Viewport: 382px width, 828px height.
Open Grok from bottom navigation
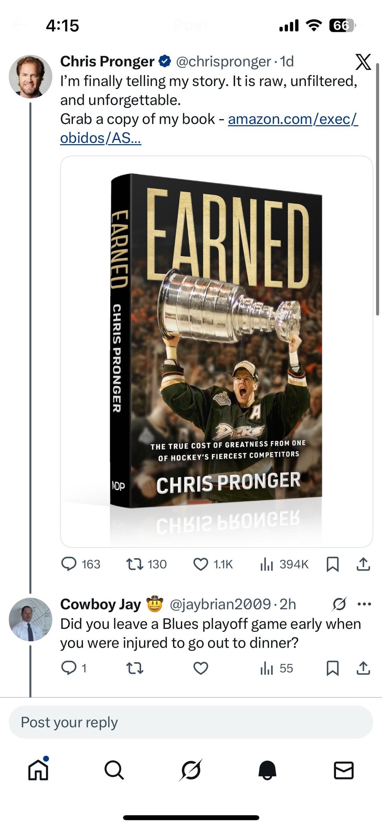(x=191, y=770)
